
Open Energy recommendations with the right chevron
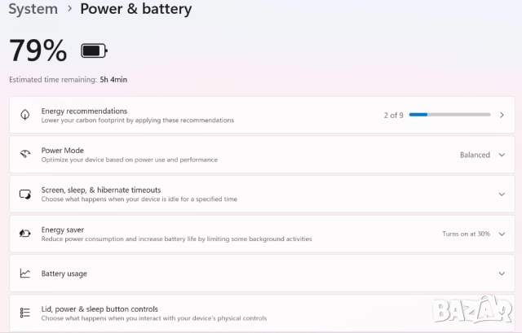tap(502, 115)
